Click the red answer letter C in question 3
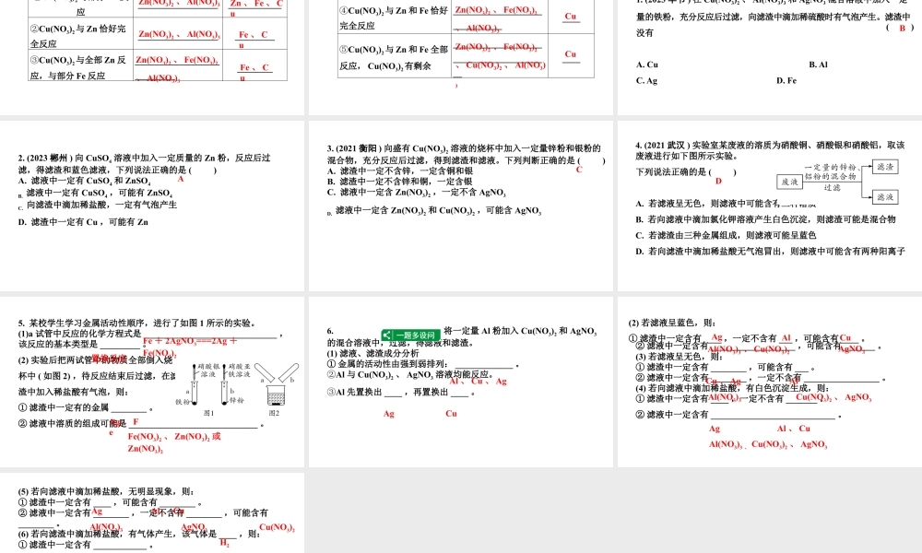922x553 pixels. (x=579, y=170)
